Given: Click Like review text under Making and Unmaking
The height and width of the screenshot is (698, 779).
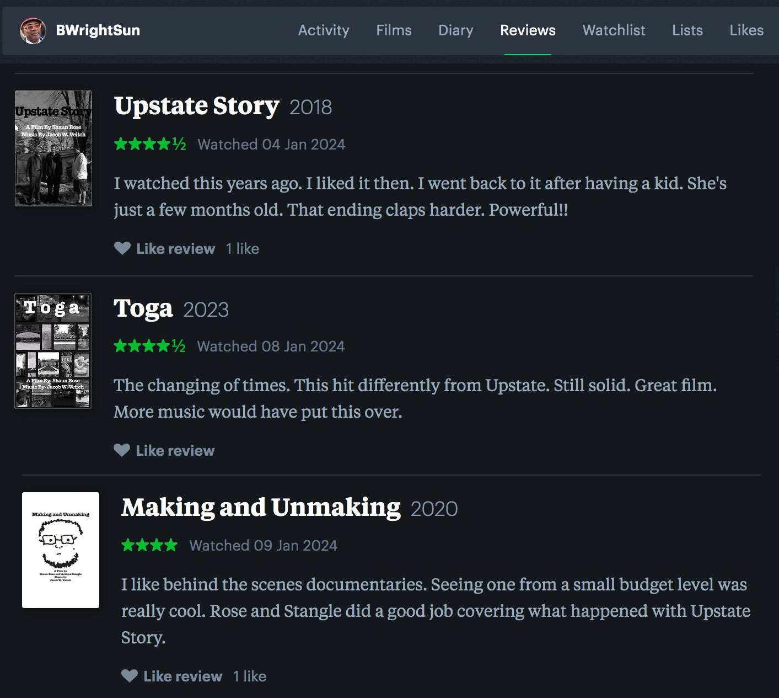Looking at the screenshot, I should [182, 676].
